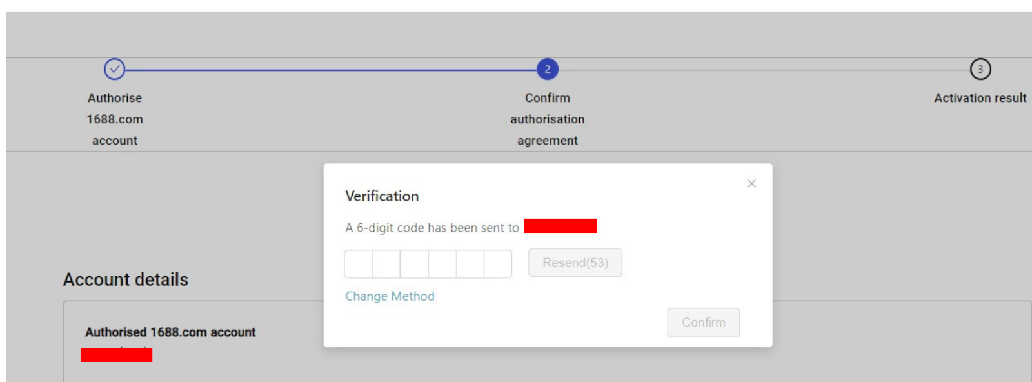Select the Confirm authorisation agreement step label
Image resolution: width=1032 pixels, height=382 pixels.
(548, 119)
